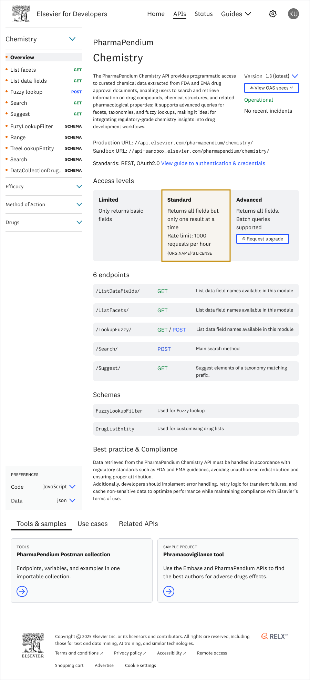
Task: Open TreeLookupEntity schema in sidebar
Action: click(44, 149)
